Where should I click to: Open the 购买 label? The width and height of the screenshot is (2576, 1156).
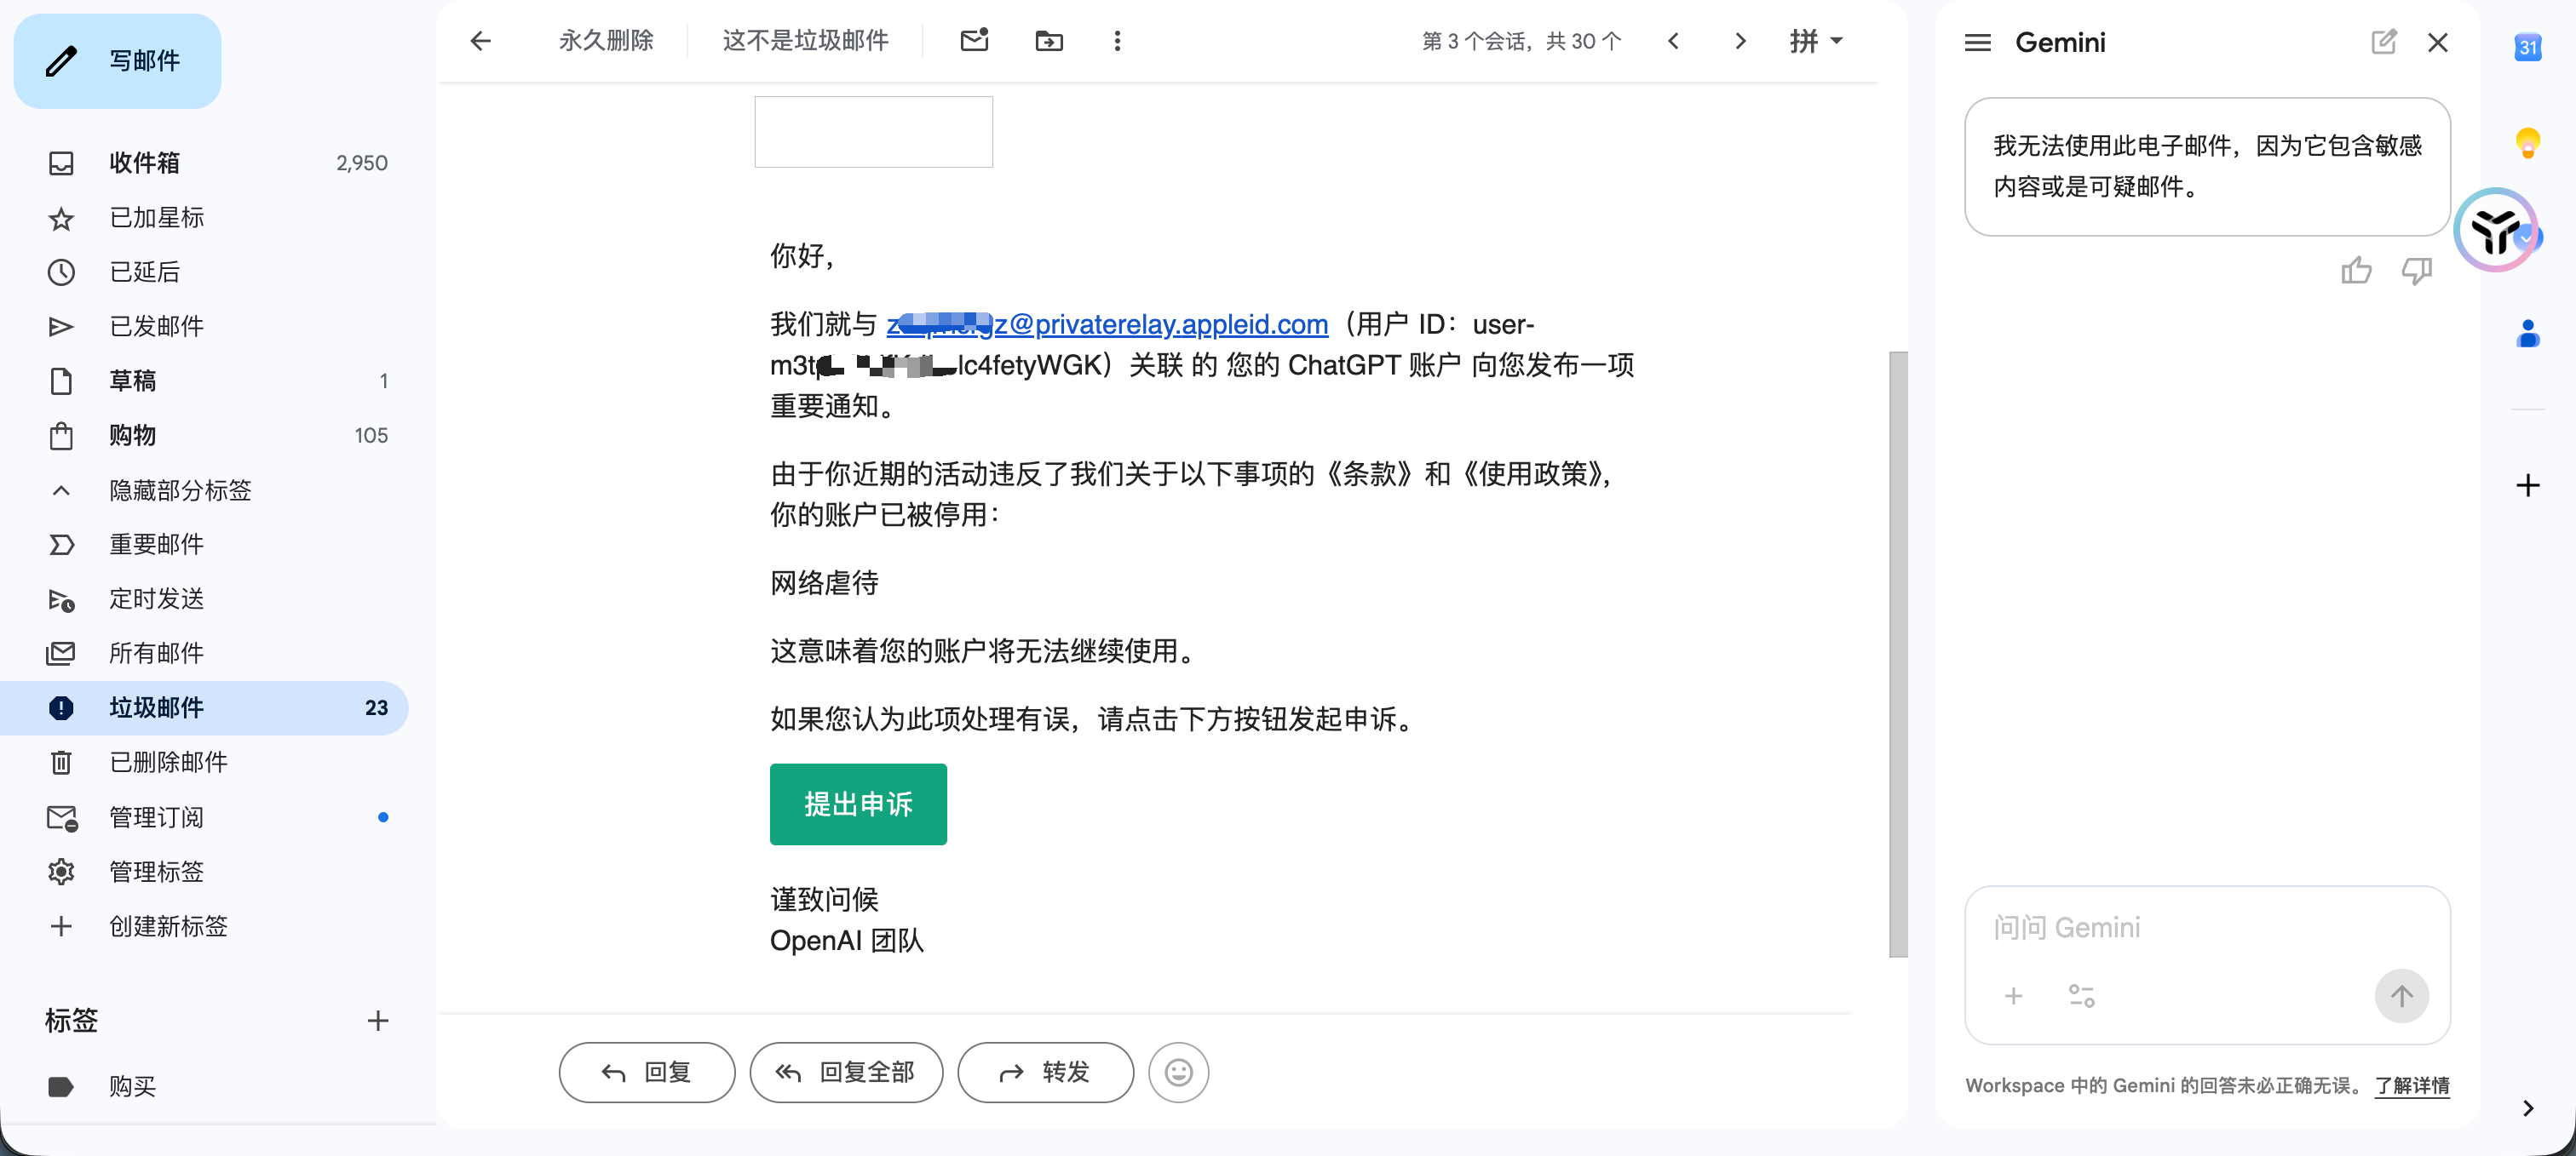(204, 1086)
